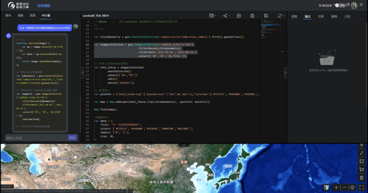The width and height of the screenshot is (368, 193).
Task: Click '.monthSelected()' on line 22
Action: pos(119,71)
